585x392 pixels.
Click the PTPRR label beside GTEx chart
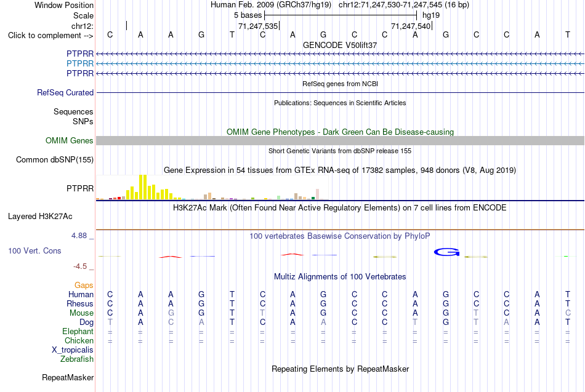click(x=80, y=188)
